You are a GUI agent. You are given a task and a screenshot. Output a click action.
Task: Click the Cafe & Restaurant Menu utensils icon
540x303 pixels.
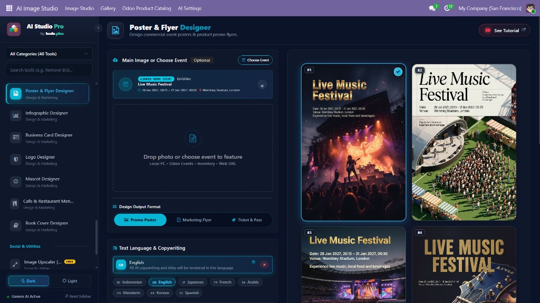(15, 204)
